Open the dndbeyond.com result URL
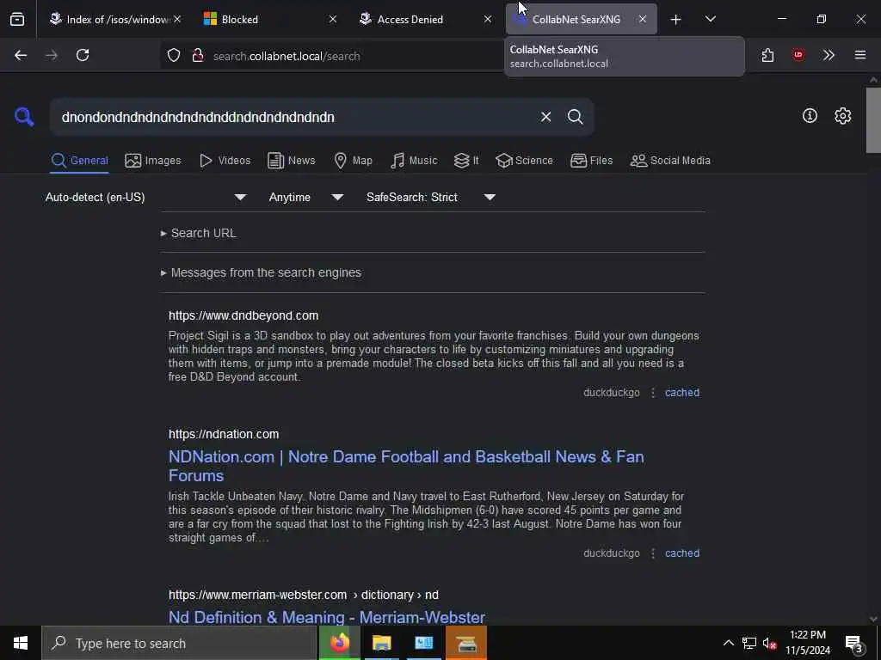This screenshot has height=660, width=881. tap(243, 315)
